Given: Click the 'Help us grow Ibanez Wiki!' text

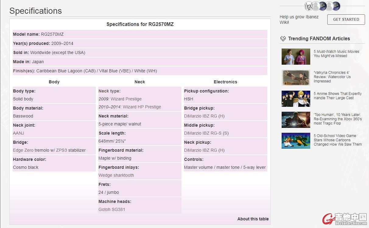Looking at the screenshot, I should (x=299, y=20).
